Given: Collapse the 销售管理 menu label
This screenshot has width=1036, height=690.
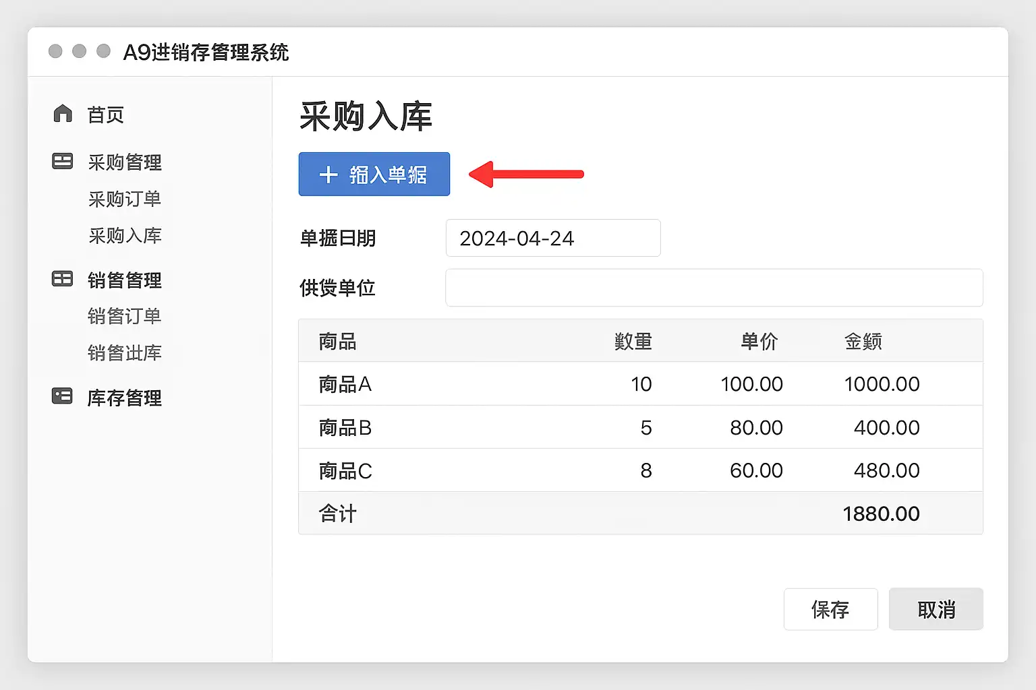Looking at the screenshot, I should [x=125, y=280].
